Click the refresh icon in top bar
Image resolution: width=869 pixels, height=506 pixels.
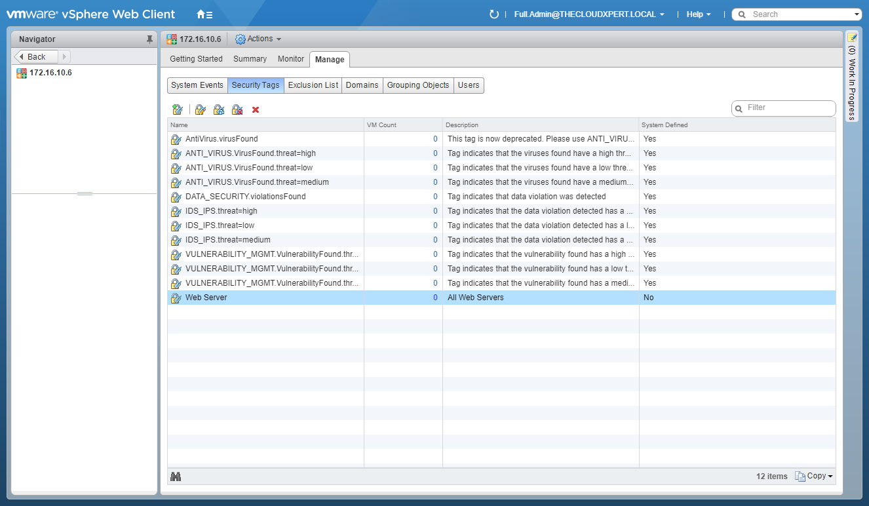pos(494,14)
